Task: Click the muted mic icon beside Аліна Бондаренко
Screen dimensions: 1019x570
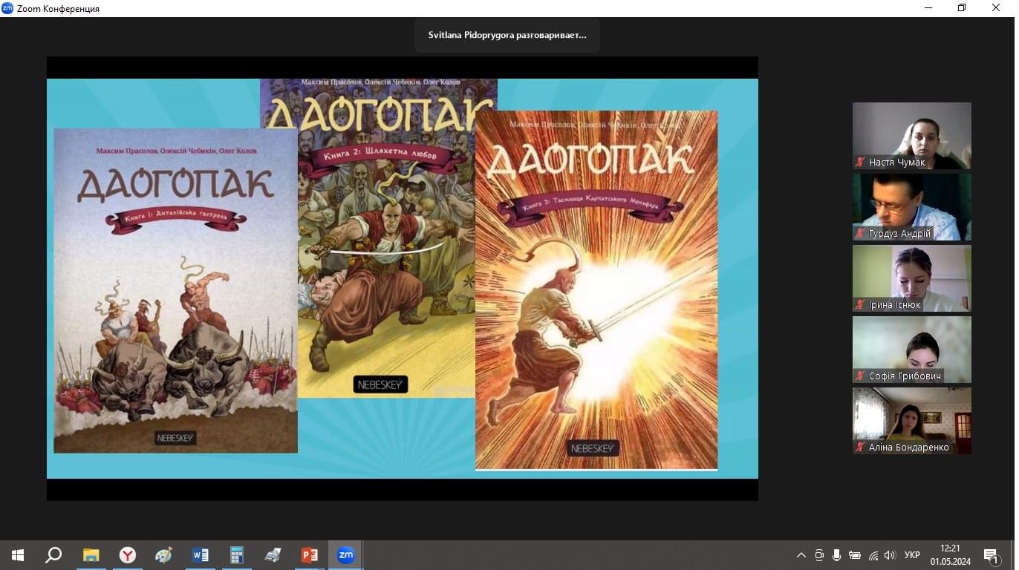Action: pos(861,447)
